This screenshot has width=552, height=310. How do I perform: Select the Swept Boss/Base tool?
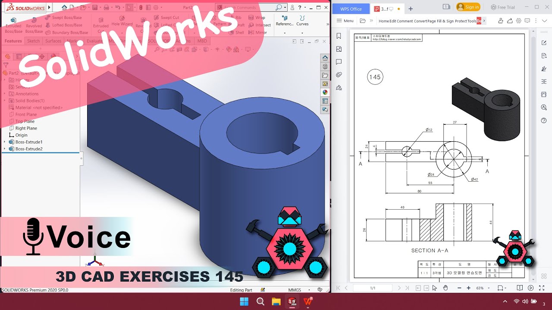(63, 18)
